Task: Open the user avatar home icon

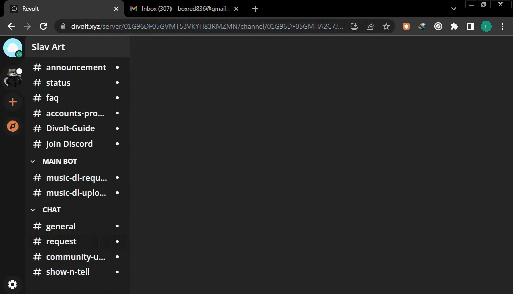Action: 13,48
